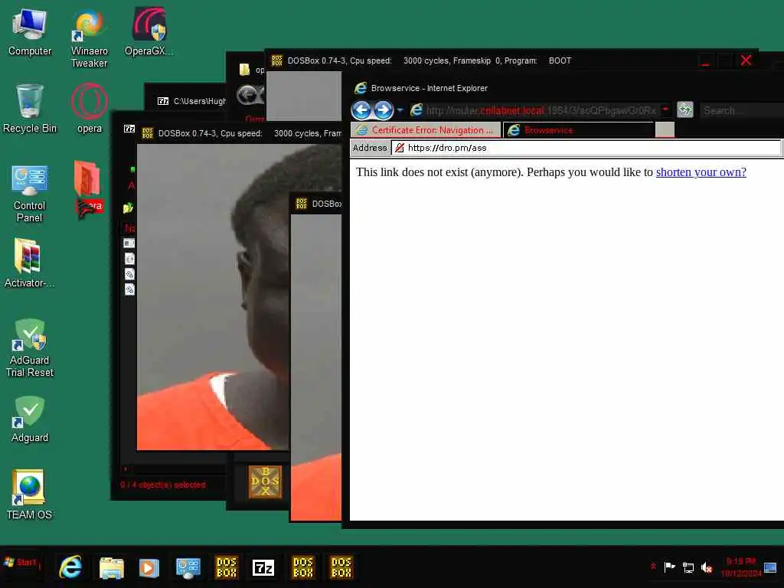Click the Show desktop button
Screen dimensions: 784x588
(770, 567)
